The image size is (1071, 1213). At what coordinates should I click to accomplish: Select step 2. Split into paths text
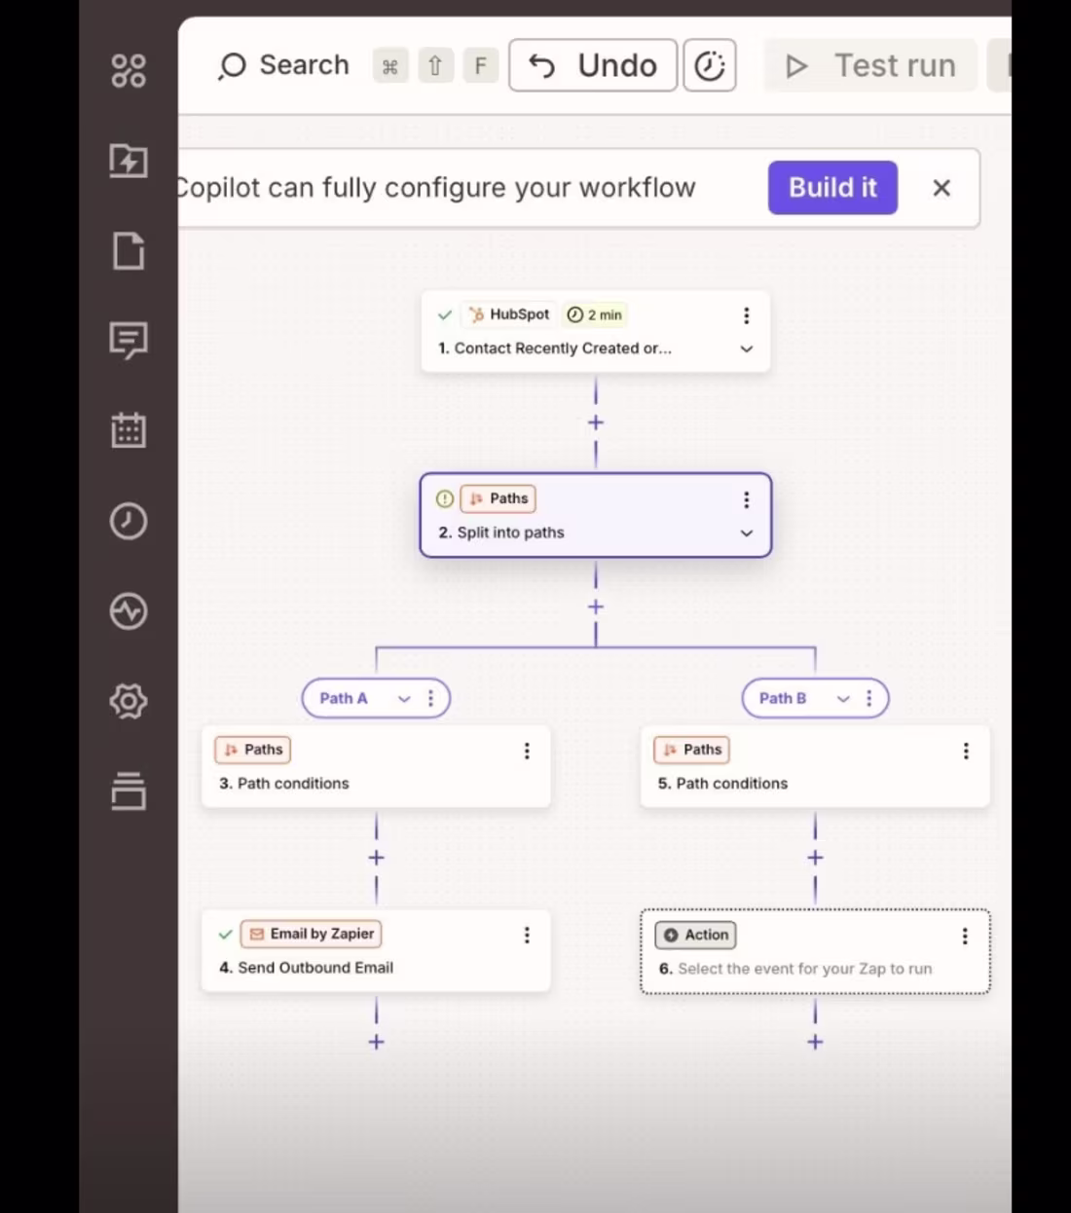[500, 533]
